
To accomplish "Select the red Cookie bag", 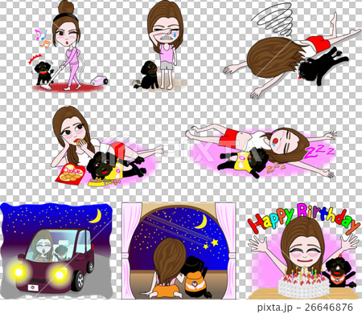I will [70, 174].
